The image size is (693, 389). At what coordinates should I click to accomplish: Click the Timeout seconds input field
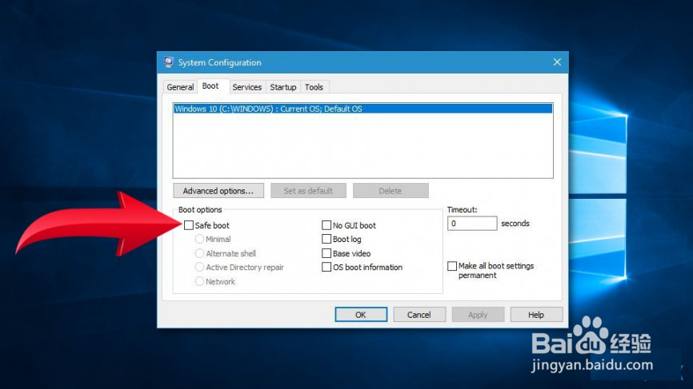(x=472, y=224)
